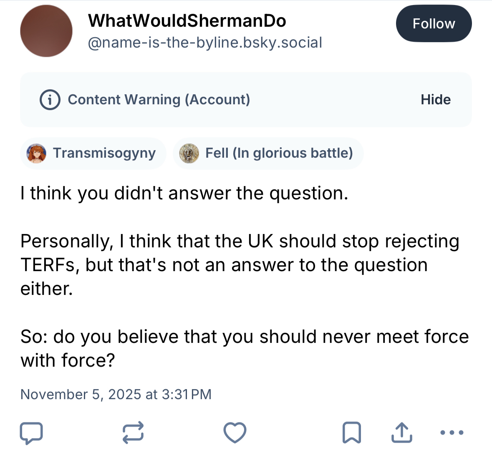
Task: Click the Fell label's coin avatar icon
Action: tap(189, 153)
